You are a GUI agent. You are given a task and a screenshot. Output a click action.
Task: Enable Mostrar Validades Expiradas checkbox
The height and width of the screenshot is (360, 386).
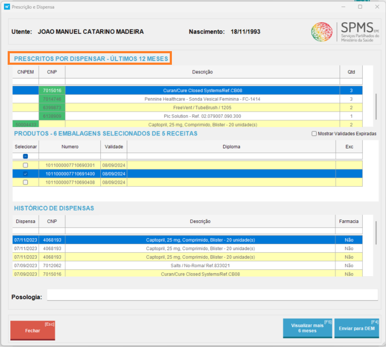click(314, 134)
